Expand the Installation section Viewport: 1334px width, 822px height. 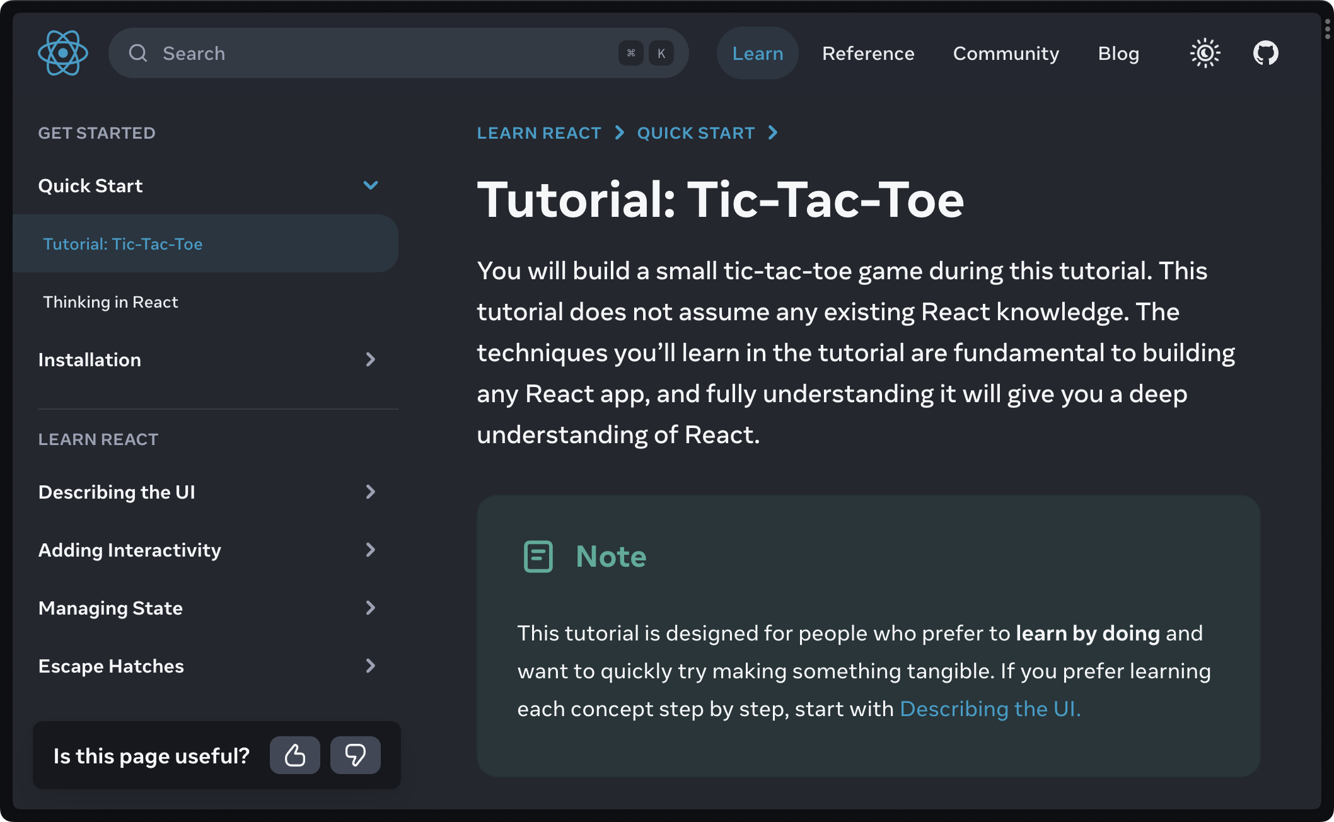tap(371, 359)
